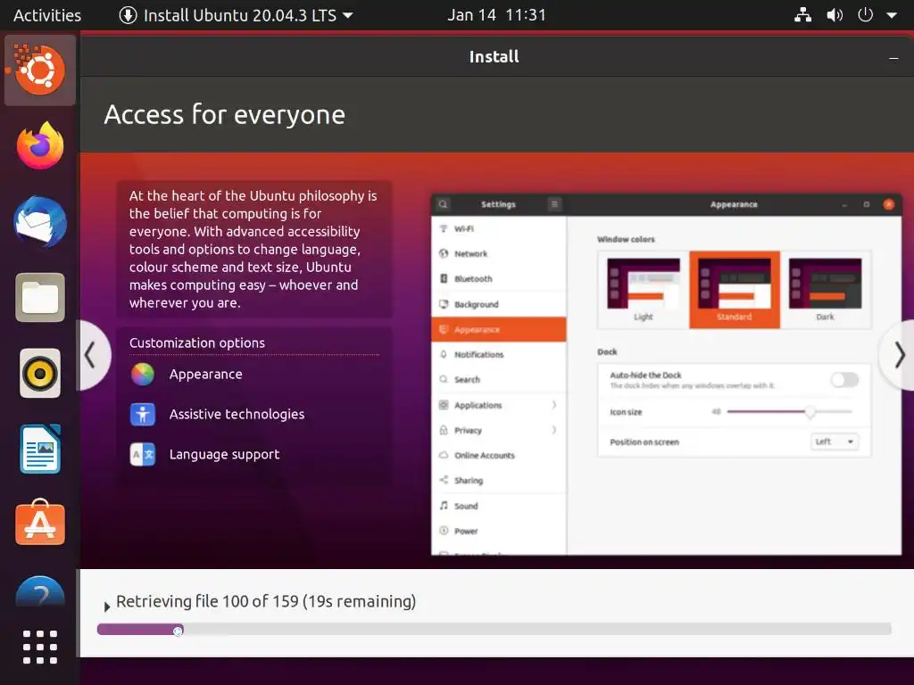Screen dimensions: 914x685
Task: Click the volume speaker icon in top bar
Action: click(x=835, y=15)
